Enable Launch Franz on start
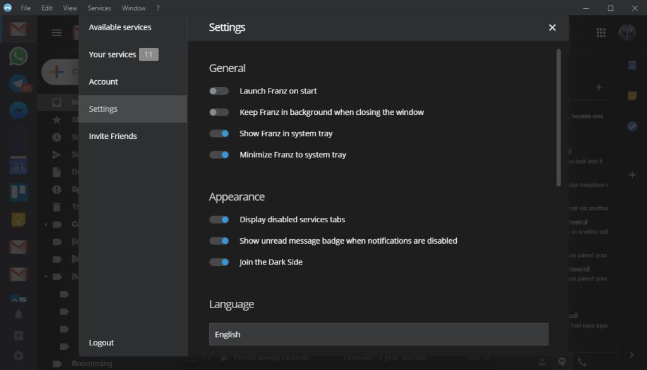The height and width of the screenshot is (370, 647). (x=219, y=91)
